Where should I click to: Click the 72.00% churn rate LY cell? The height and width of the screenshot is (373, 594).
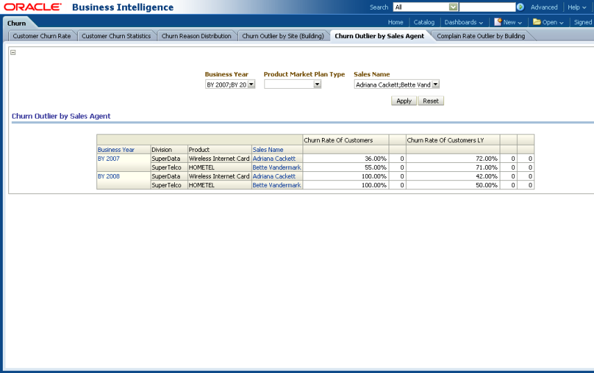pyautogui.click(x=452, y=159)
